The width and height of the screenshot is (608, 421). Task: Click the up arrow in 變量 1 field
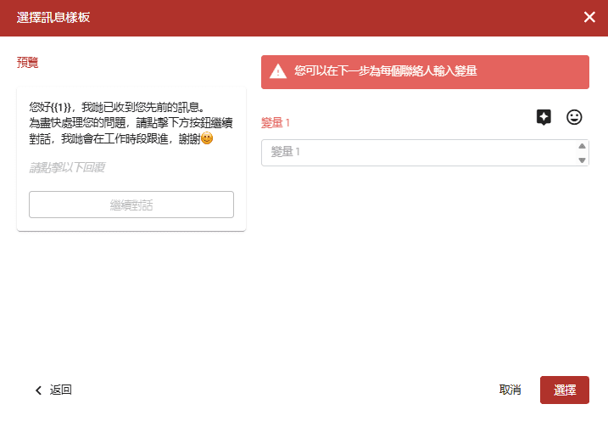pyautogui.click(x=582, y=146)
